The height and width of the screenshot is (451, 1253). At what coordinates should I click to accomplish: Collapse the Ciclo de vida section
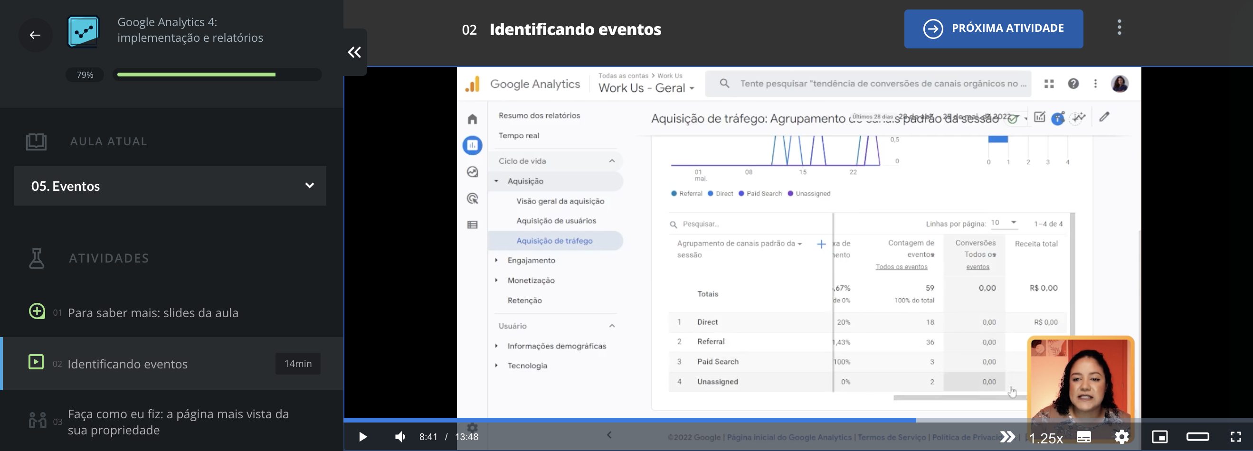click(612, 161)
